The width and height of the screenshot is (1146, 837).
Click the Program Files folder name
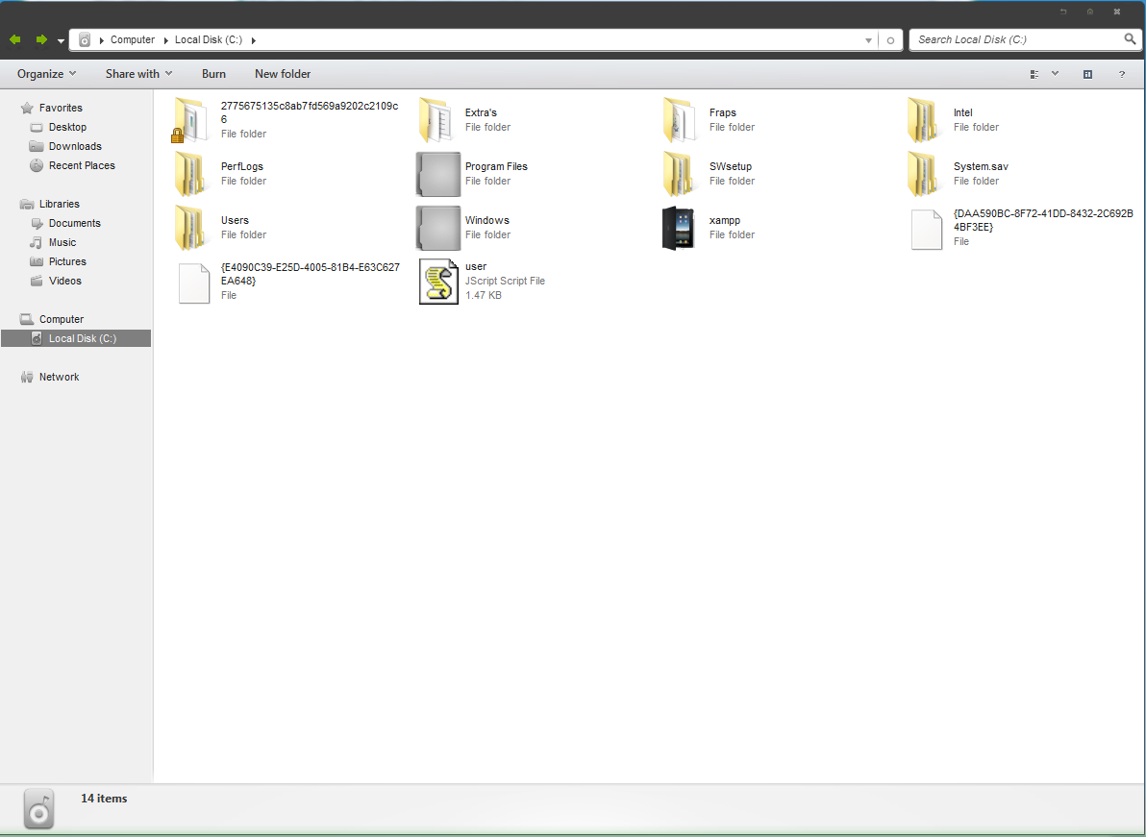click(496, 166)
